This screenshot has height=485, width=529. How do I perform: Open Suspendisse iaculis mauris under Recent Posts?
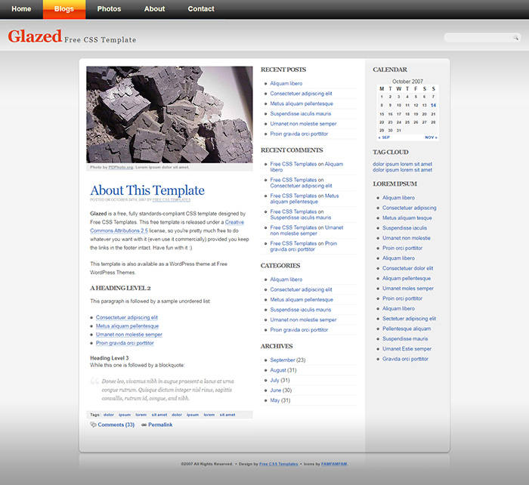301,113
